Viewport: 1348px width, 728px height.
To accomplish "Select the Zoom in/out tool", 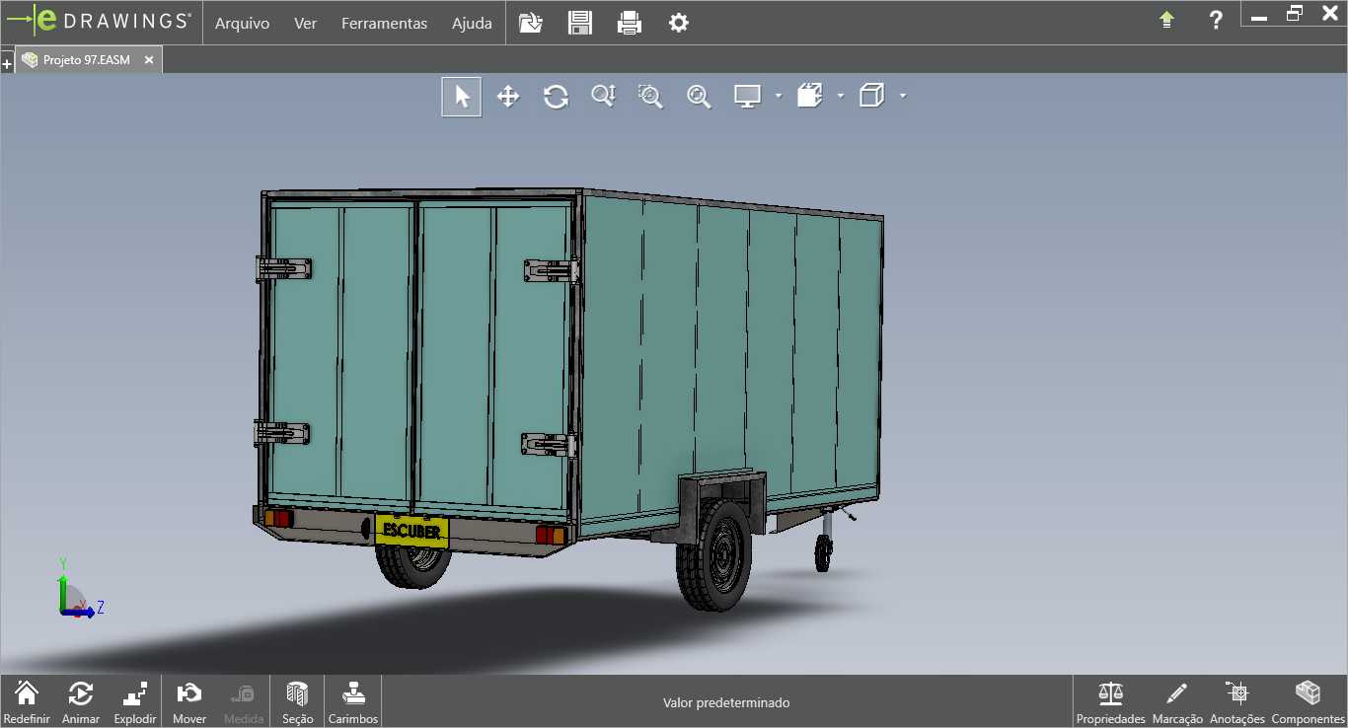I will (603, 96).
